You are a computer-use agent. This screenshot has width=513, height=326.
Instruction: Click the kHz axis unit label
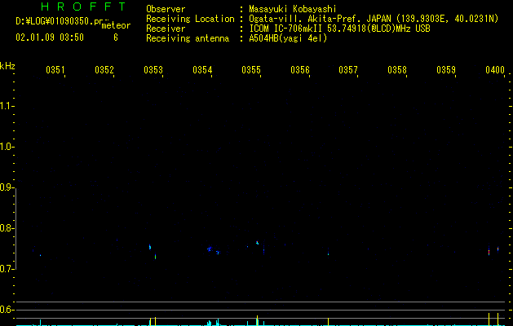(7, 66)
